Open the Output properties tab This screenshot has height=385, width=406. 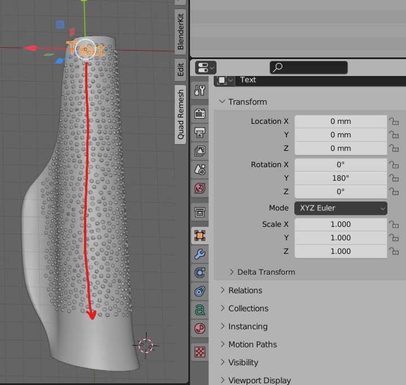(x=200, y=132)
